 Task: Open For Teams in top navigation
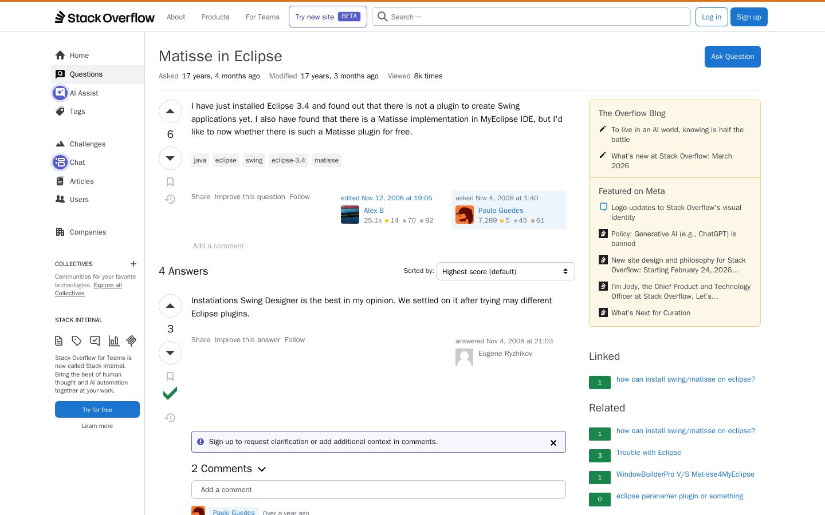(x=262, y=17)
